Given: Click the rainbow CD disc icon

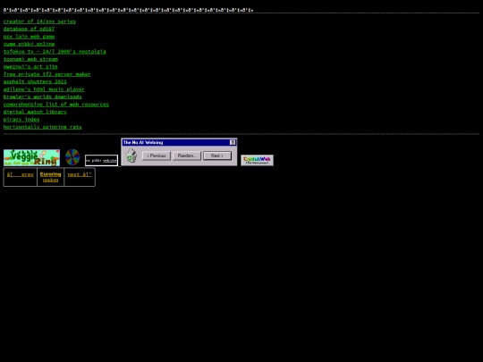Looking at the screenshot, I should click(72, 157).
